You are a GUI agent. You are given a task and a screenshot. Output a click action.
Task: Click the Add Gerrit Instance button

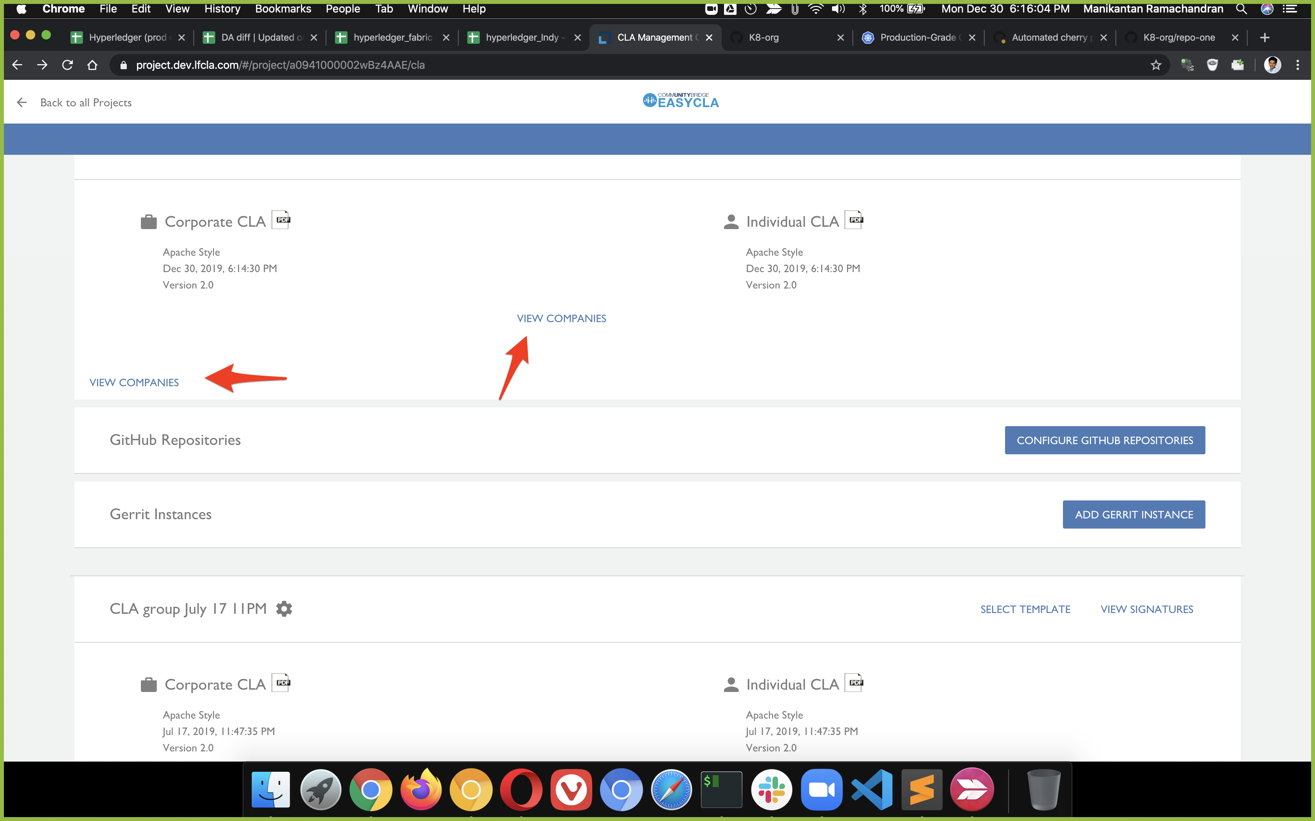(x=1133, y=514)
